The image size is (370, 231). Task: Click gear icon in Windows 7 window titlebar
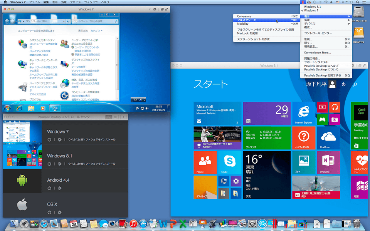tap(155, 9)
